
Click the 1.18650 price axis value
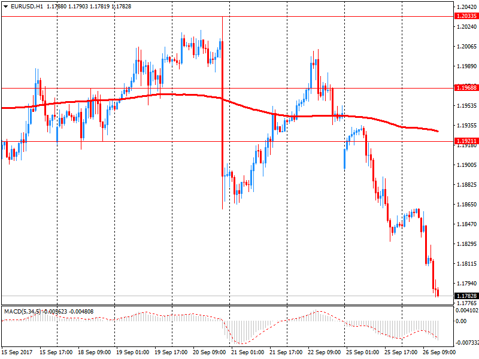point(467,205)
